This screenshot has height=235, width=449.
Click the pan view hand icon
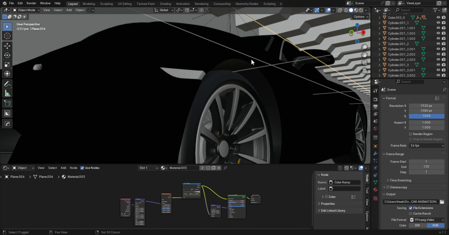[x=365, y=55]
